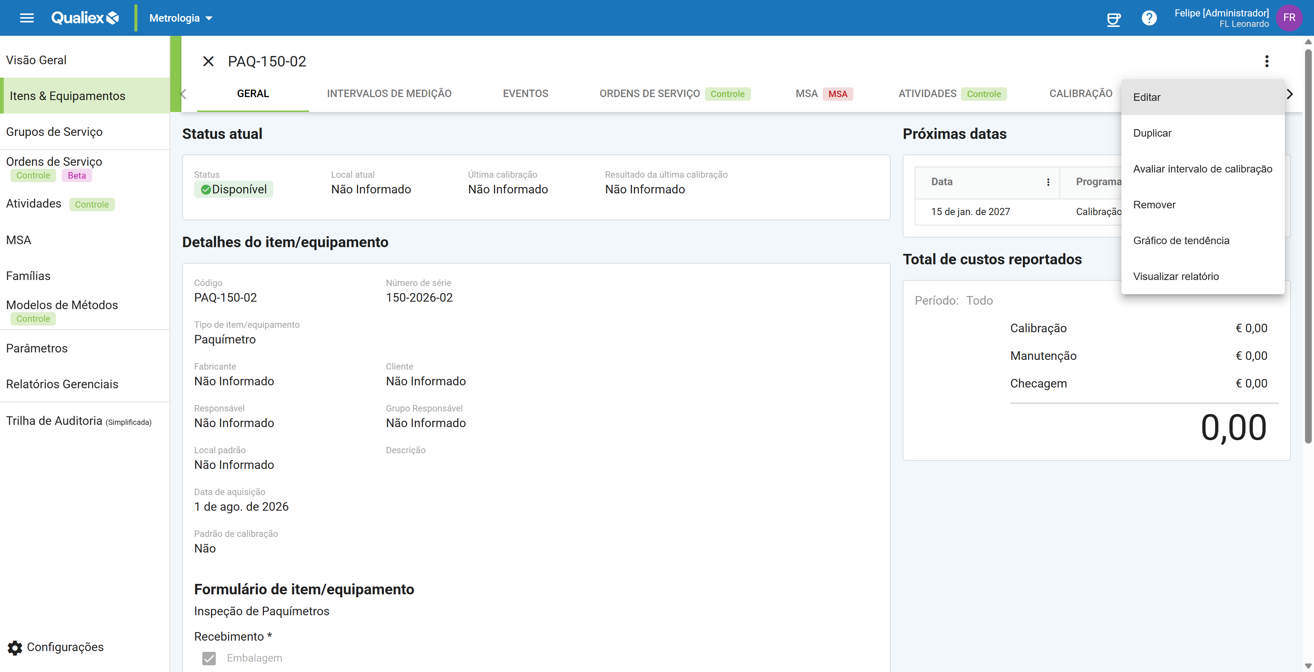Viewport: 1314px width, 672px height.
Task: Open the help question mark icon
Action: (1149, 18)
